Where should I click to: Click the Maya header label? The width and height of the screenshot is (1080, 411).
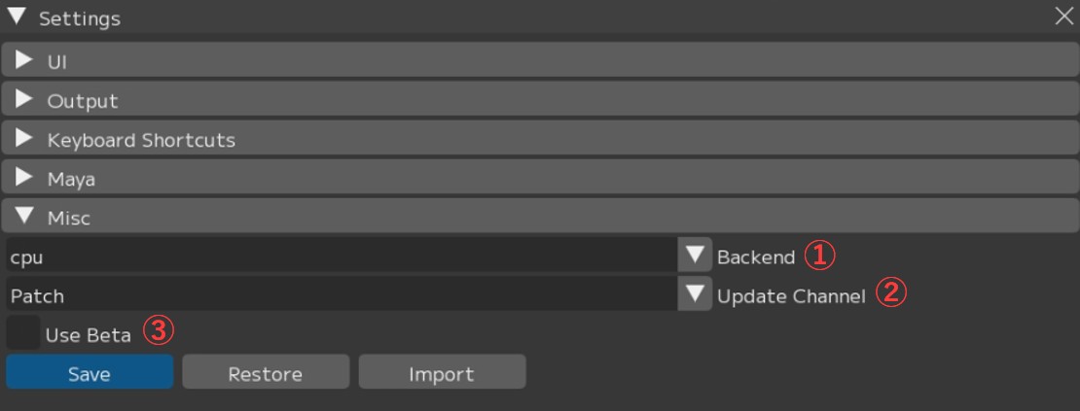pyautogui.click(x=71, y=179)
